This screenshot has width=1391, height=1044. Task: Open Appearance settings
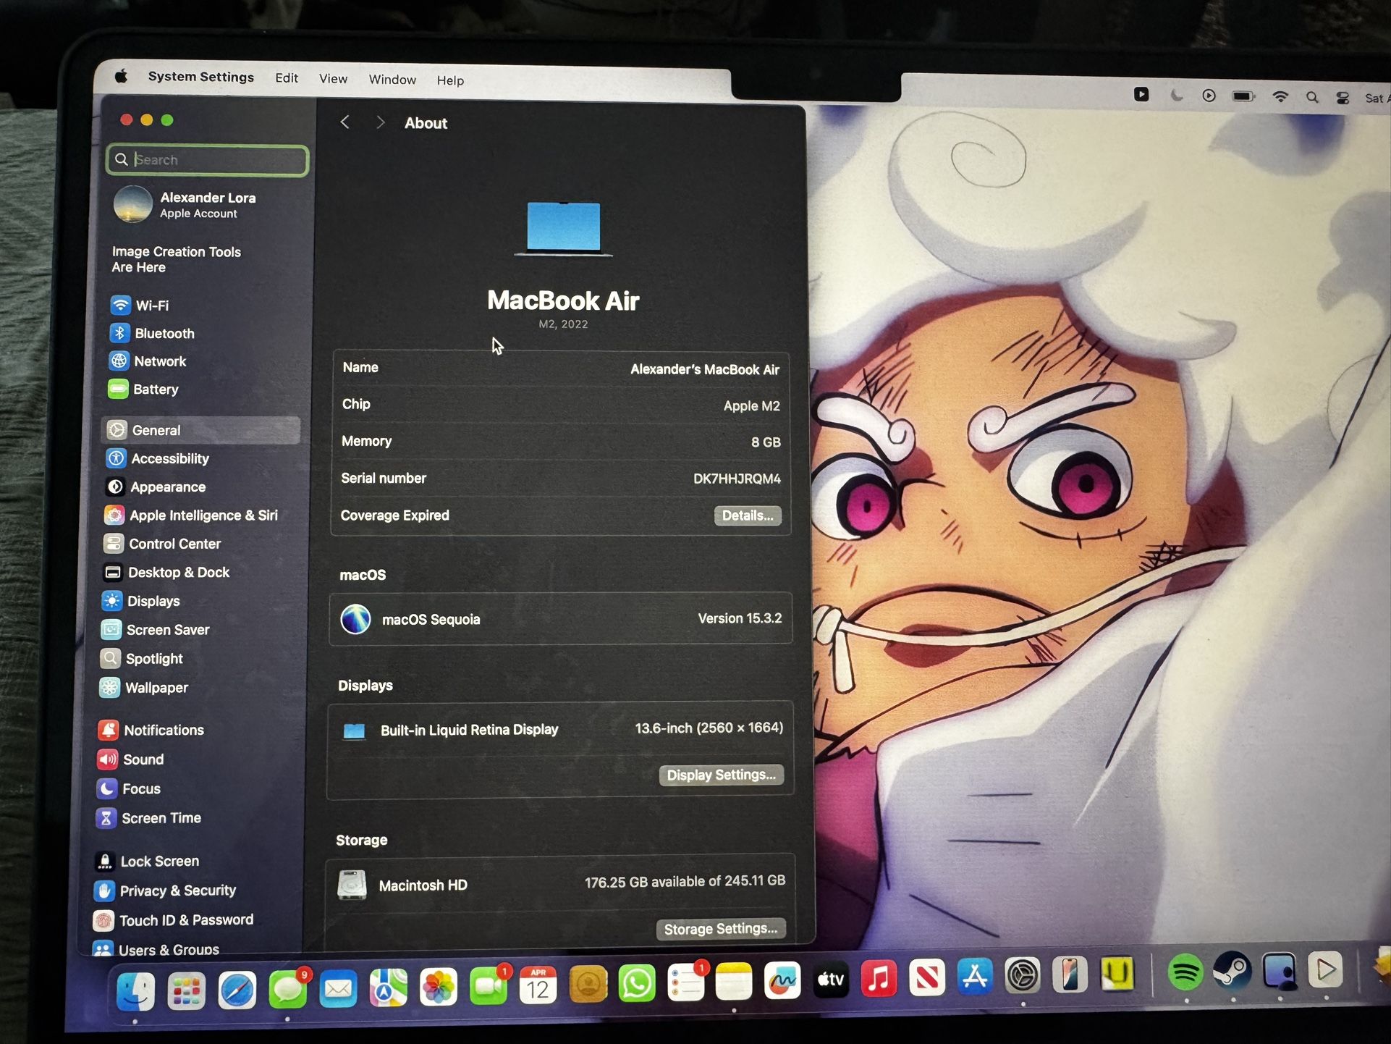pos(156,487)
